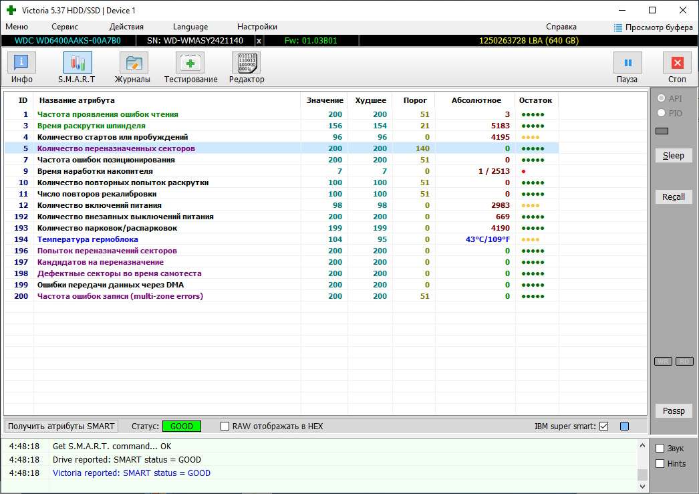
Task: Click the Sleep button
Action: pyautogui.click(x=673, y=156)
